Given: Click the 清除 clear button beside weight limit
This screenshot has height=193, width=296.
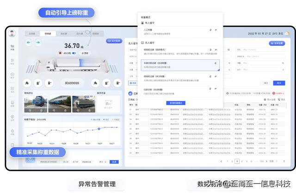Looking at the screenshot, I should point(85,53).
